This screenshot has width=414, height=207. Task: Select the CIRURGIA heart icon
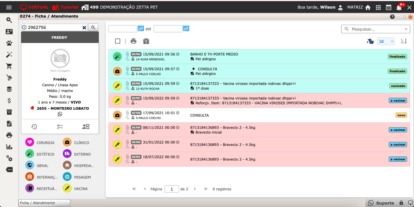[x=30, y=142]
